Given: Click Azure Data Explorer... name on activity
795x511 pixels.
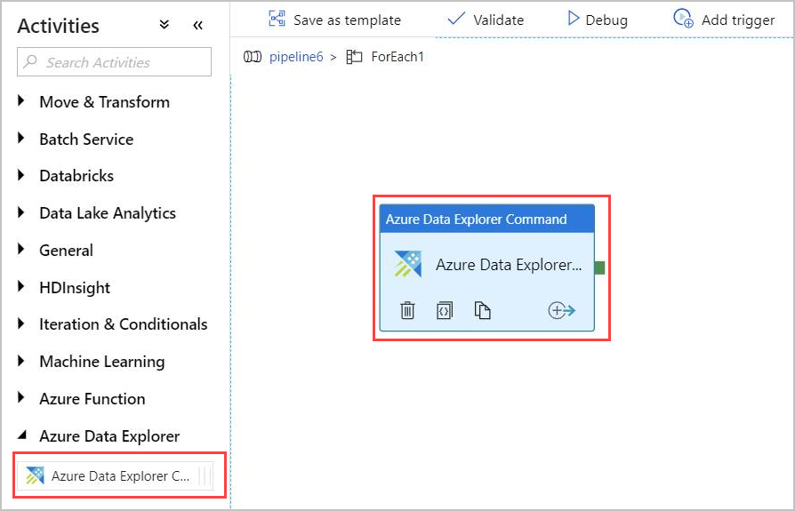Looking at the screenshot, I should point(509,265).
